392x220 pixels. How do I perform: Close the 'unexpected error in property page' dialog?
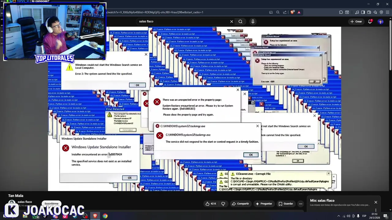pyautogui.click(x=238, y=90)
